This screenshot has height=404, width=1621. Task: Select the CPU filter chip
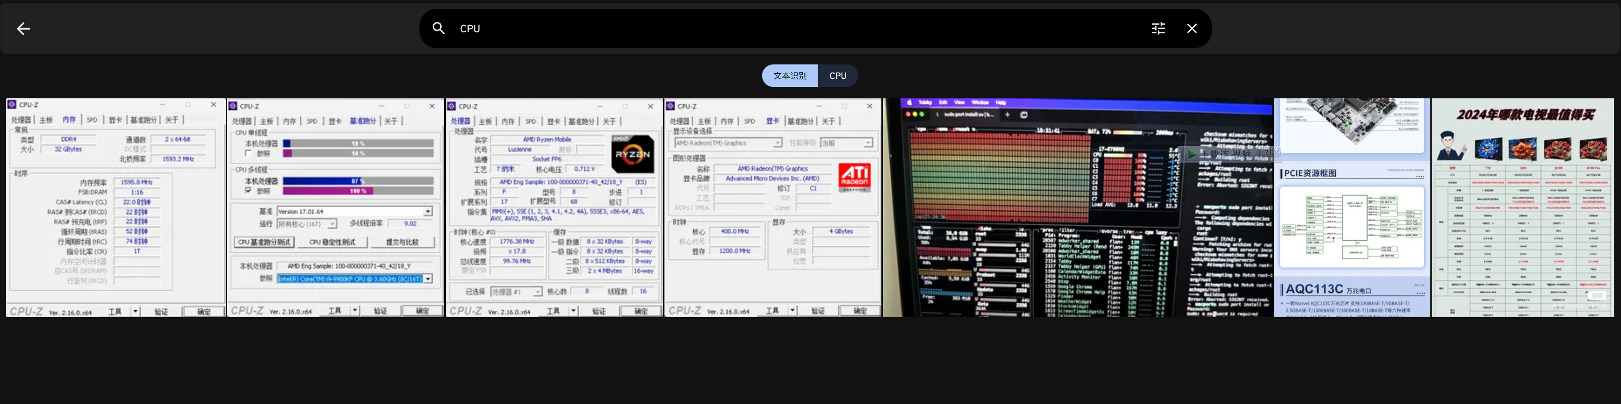tap(838, 75)
